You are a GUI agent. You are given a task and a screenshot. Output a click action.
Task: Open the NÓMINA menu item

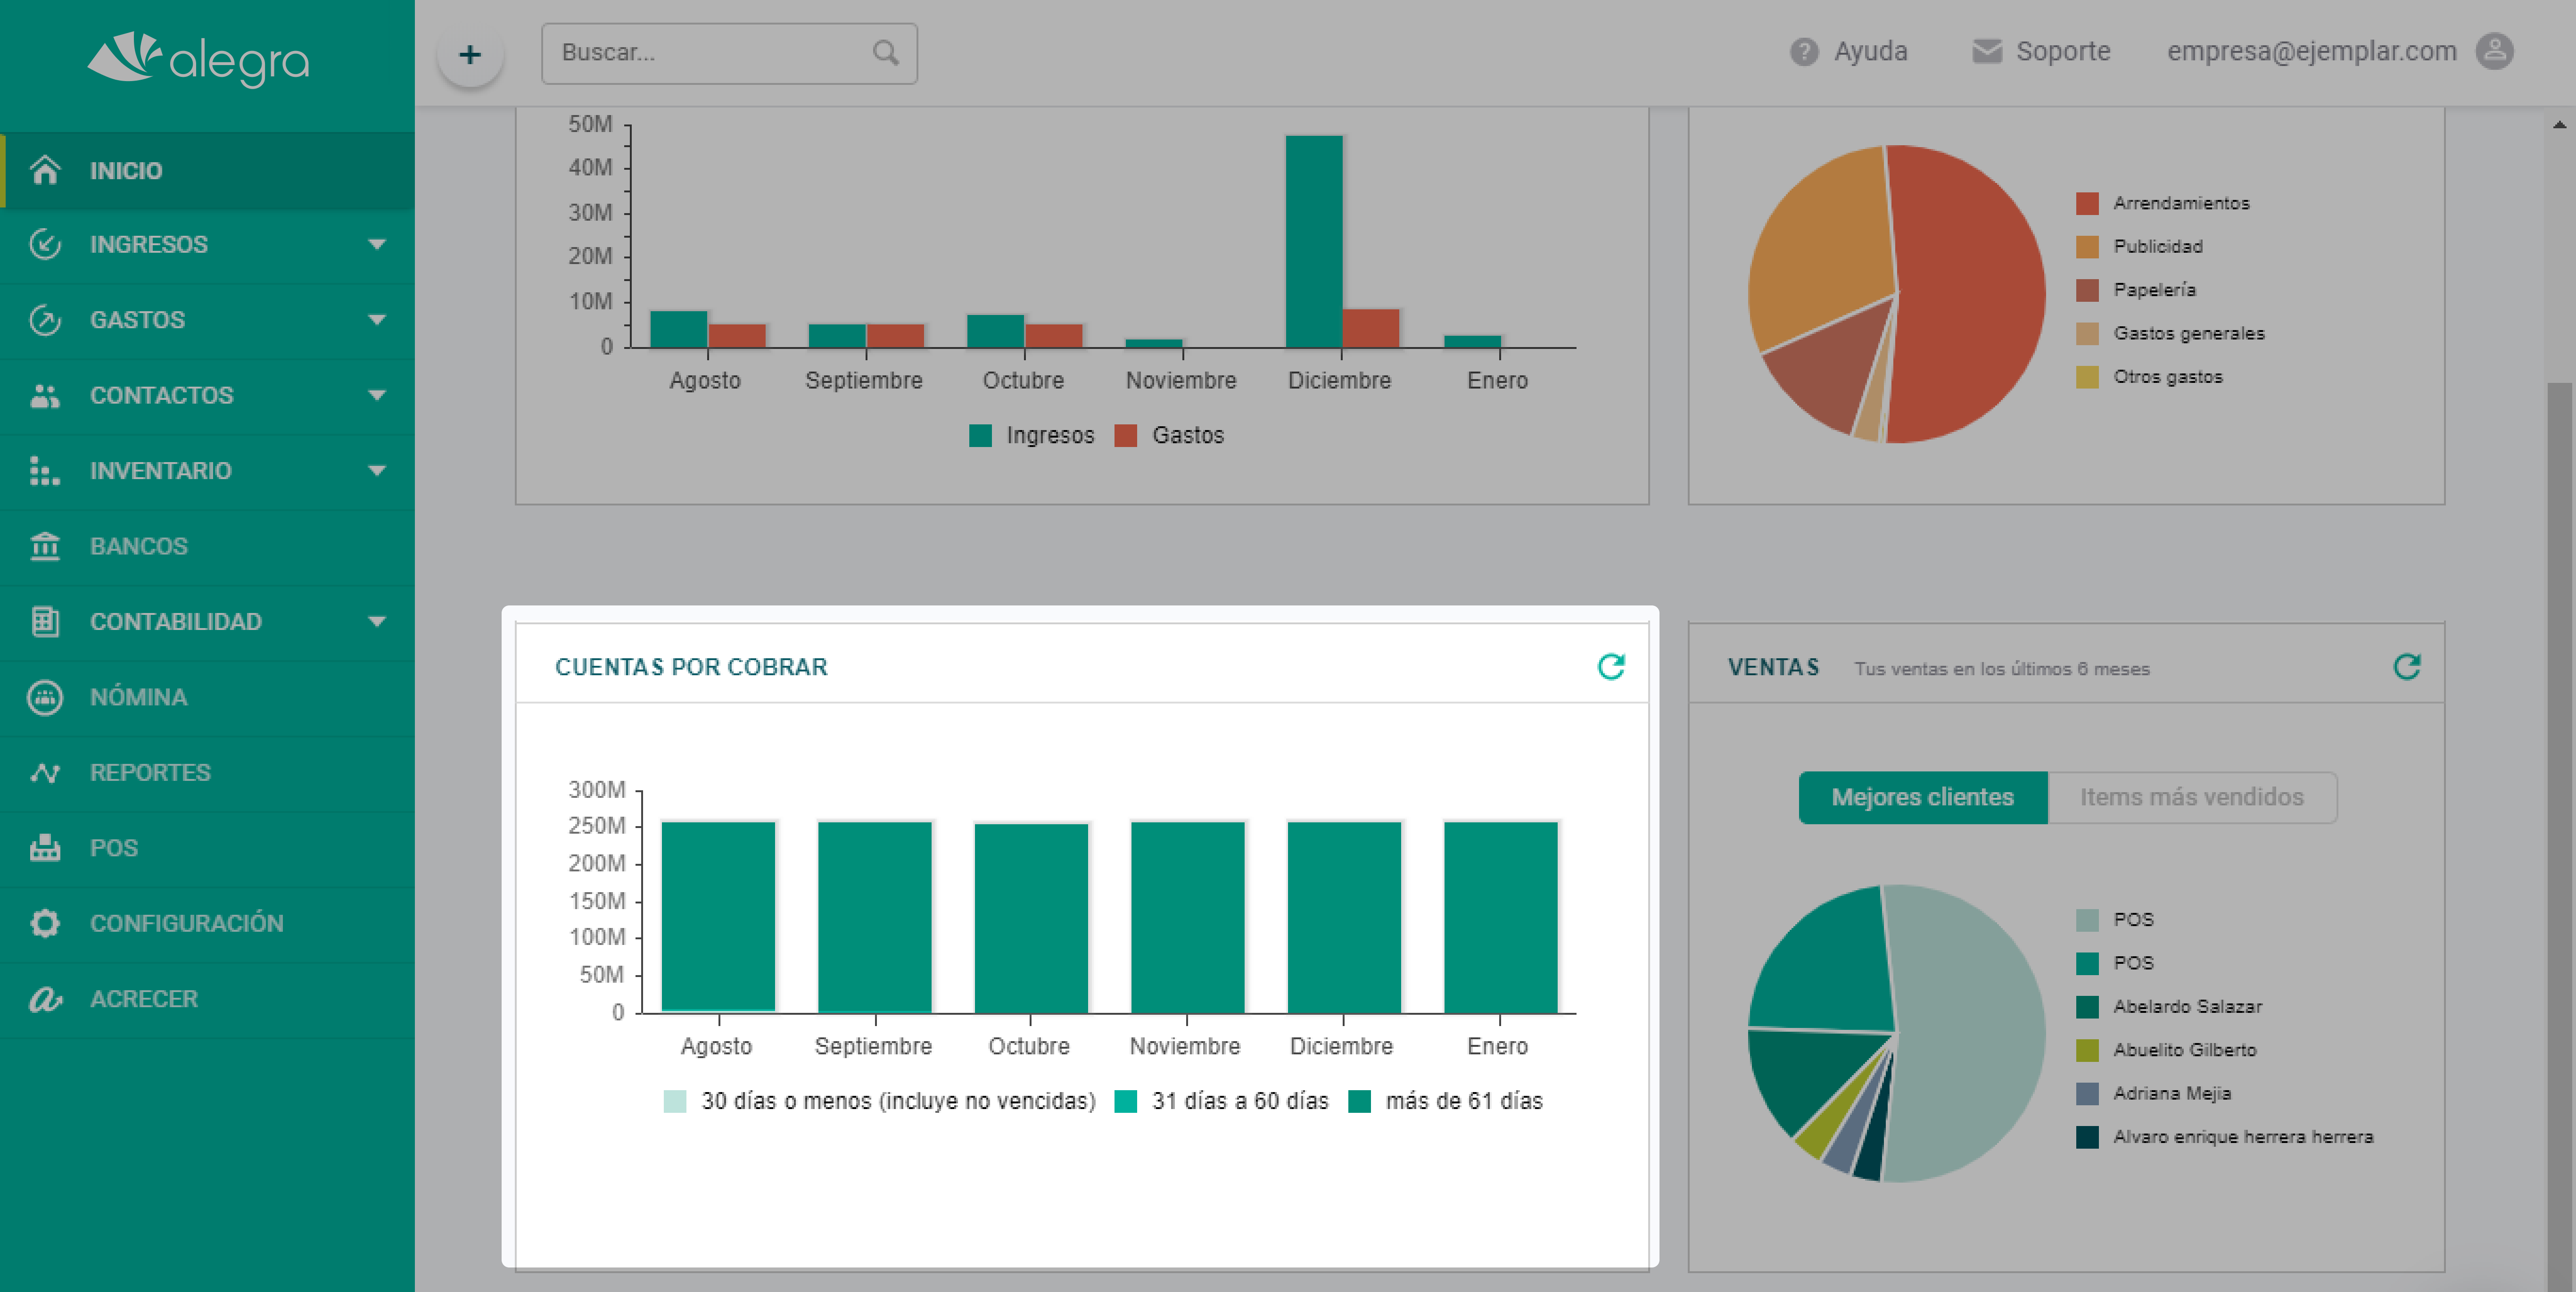click(207, 697)
